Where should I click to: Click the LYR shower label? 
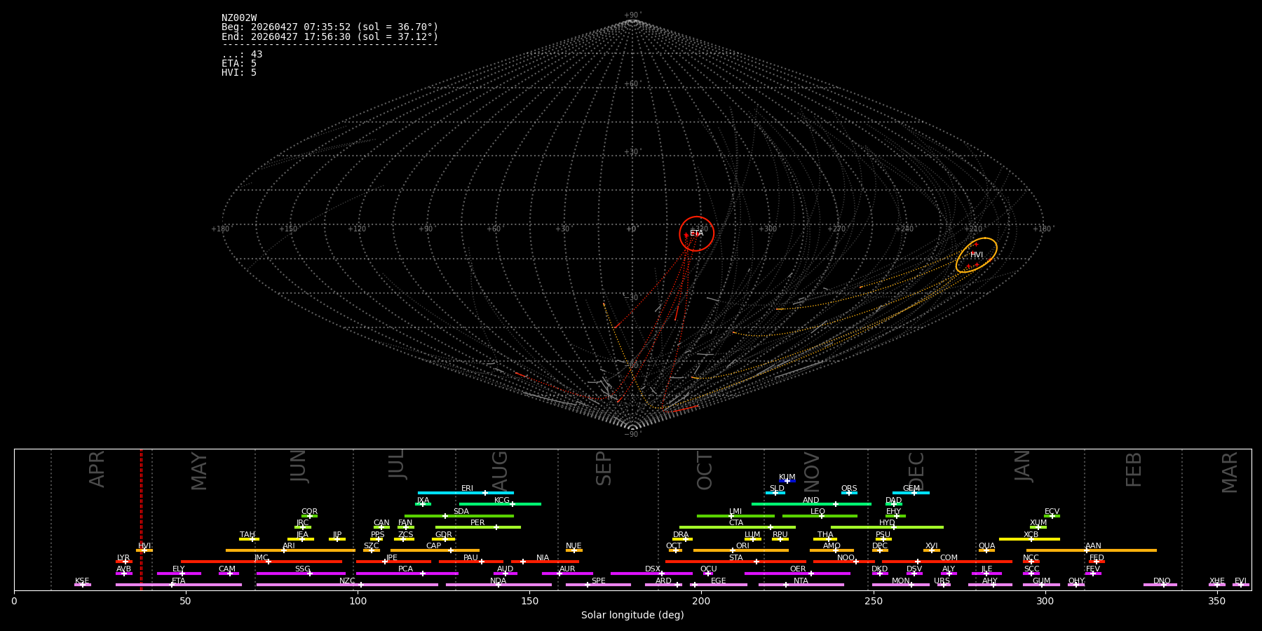click(x=123, y=558)
